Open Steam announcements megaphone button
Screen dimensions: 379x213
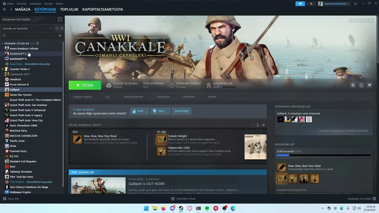click(300, 4)
